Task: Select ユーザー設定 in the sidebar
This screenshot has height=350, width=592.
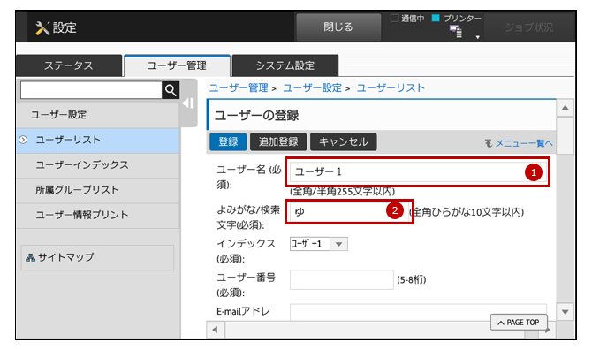Action: pyautogui.click(x=98, y=115)
